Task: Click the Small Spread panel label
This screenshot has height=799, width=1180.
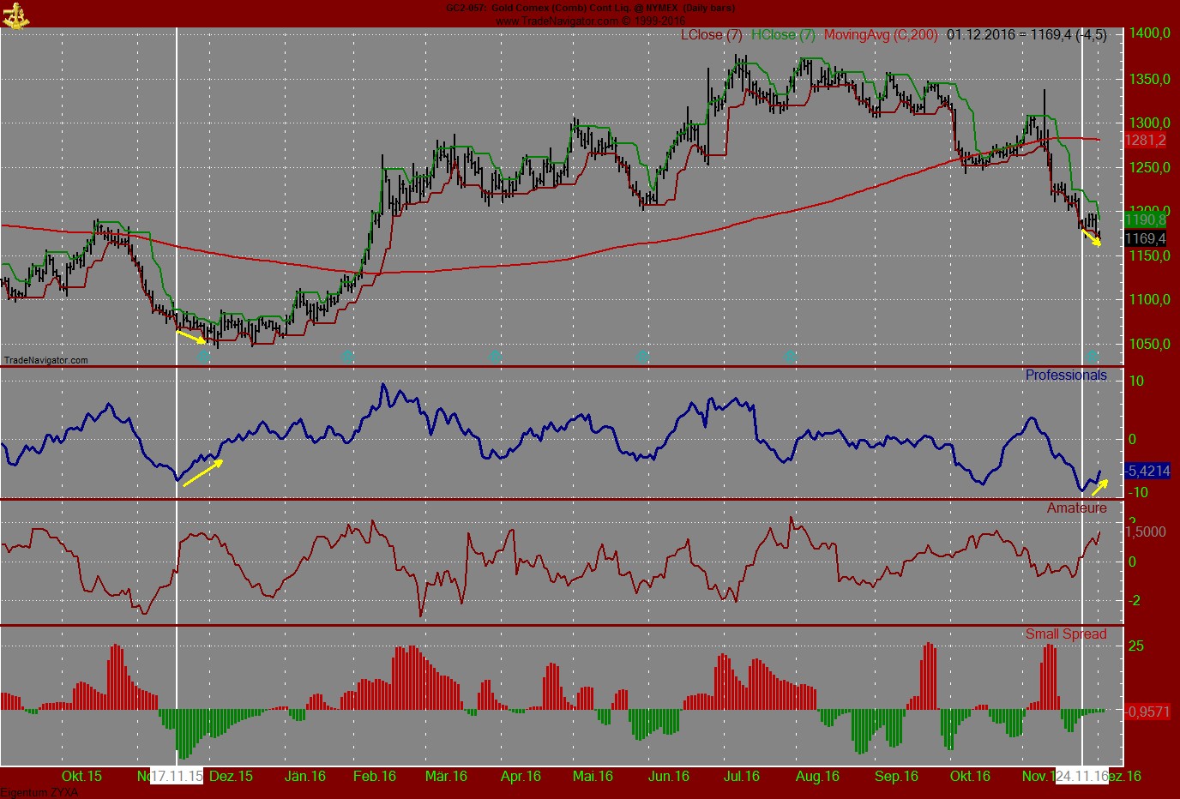Action: [x=1067, y=634]
